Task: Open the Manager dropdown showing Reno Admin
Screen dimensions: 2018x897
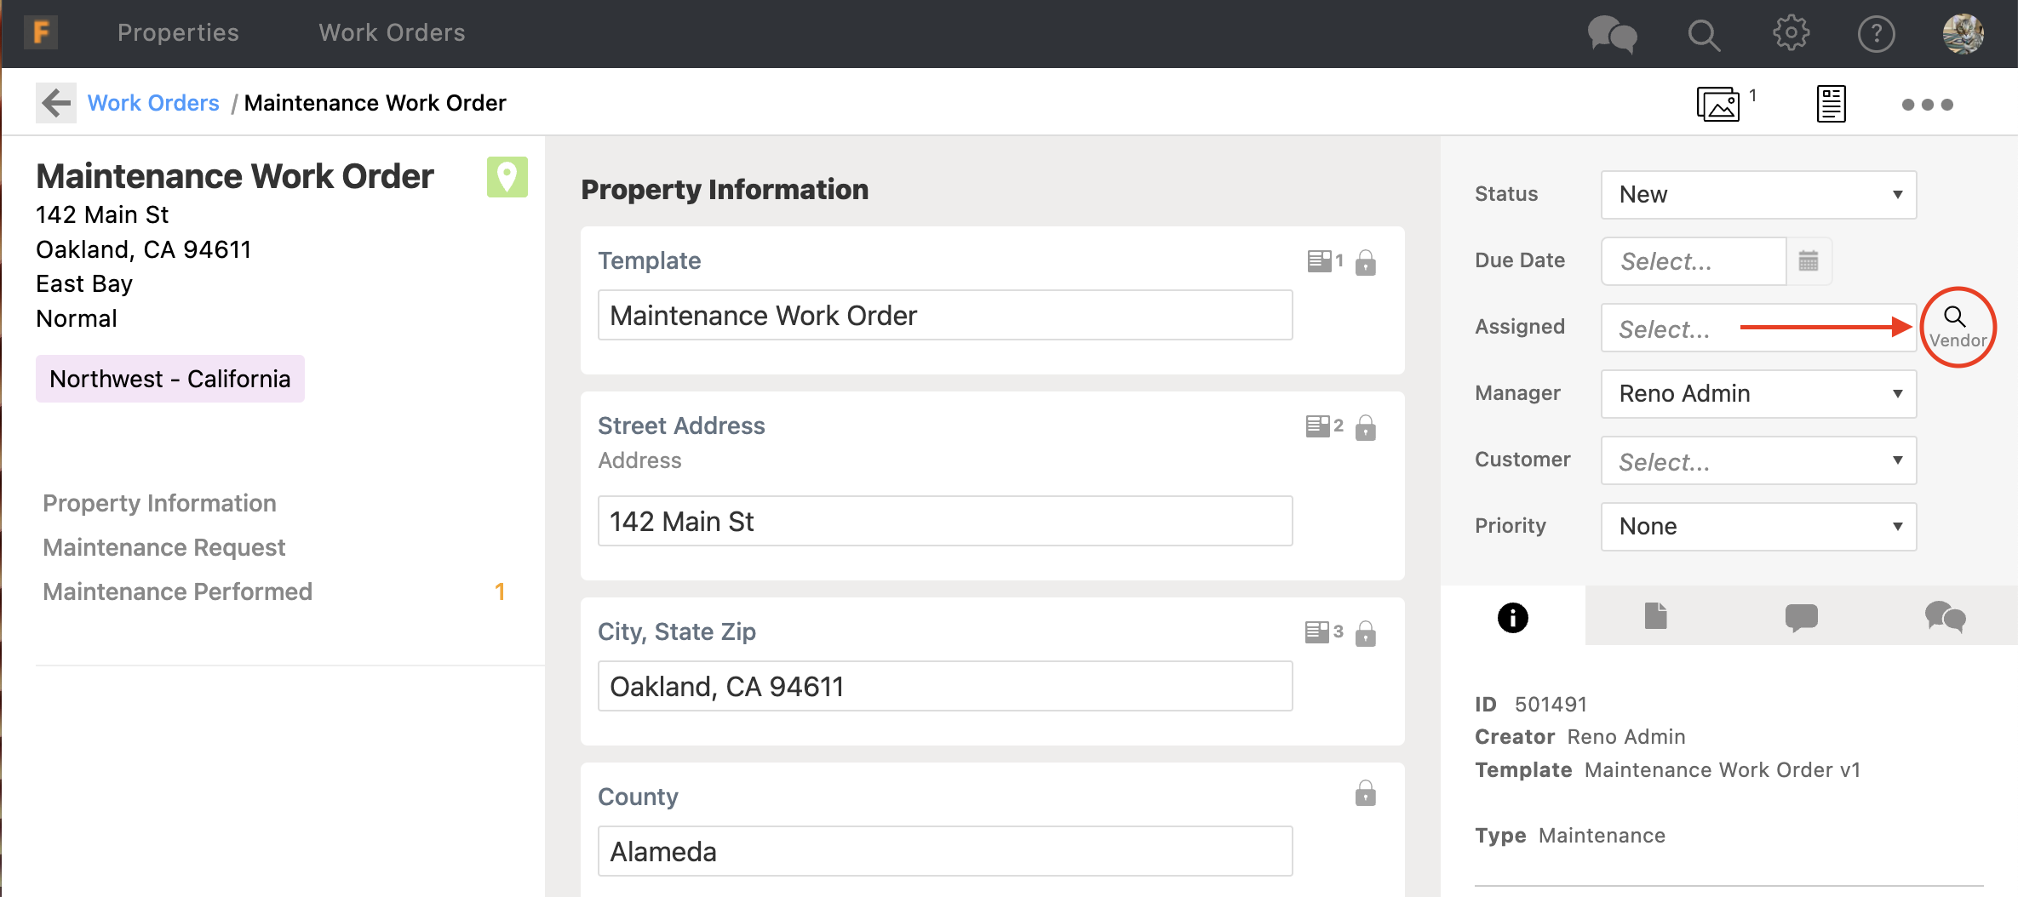Action: point(1758,394)
